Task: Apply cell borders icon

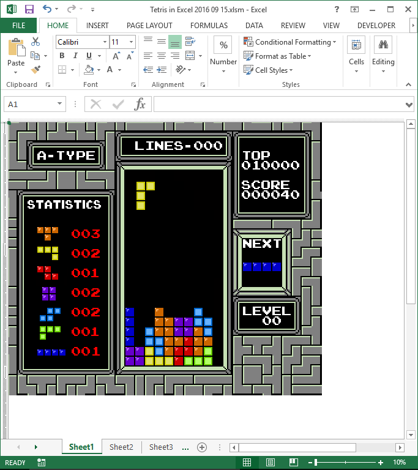Action: [62, 70]
